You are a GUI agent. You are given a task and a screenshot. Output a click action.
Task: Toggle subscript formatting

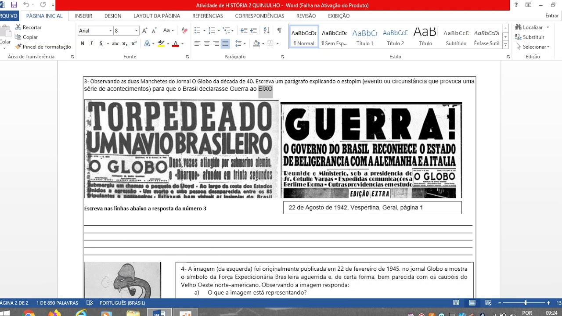[125, 43]
